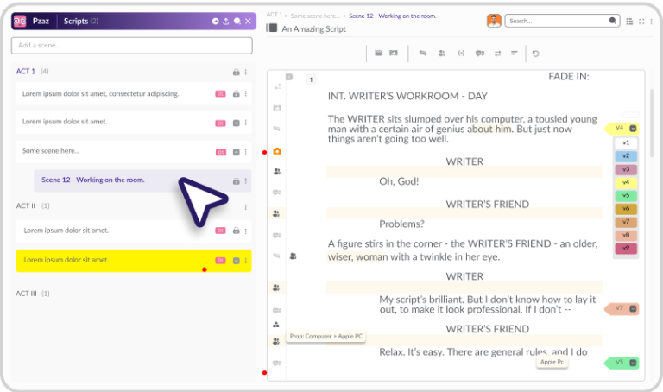Toggle lock on the first Lorem ipsum scene
Image resolution: width=663 pixels, height=392 pixels.
click(236, 93)
